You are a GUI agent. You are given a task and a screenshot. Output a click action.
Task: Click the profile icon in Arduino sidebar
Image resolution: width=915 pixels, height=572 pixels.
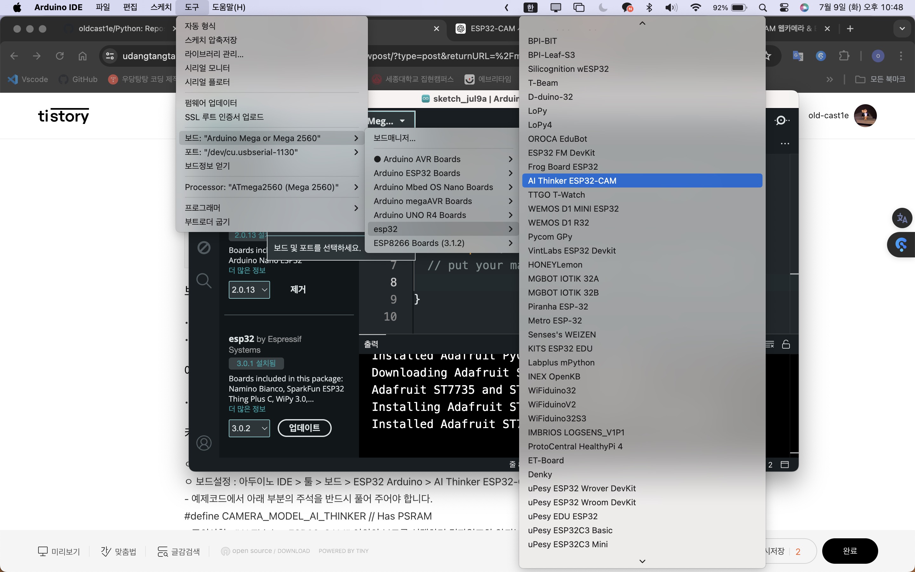coord(204,443)
